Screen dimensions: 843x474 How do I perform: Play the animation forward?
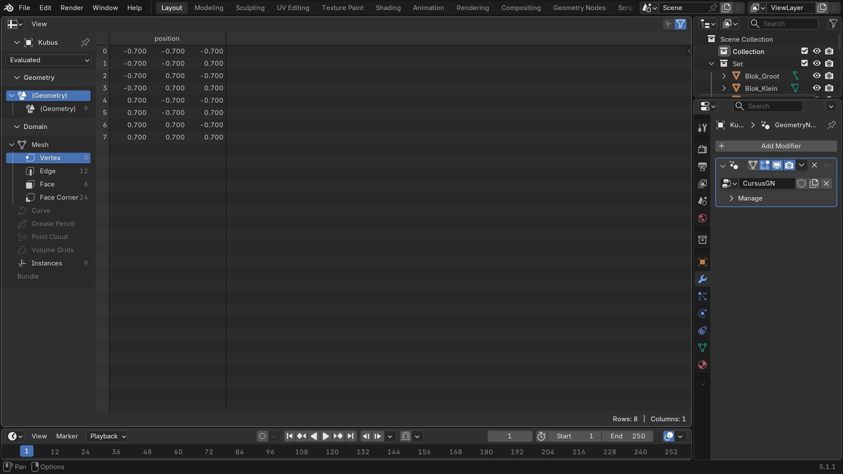coord(326,436)
